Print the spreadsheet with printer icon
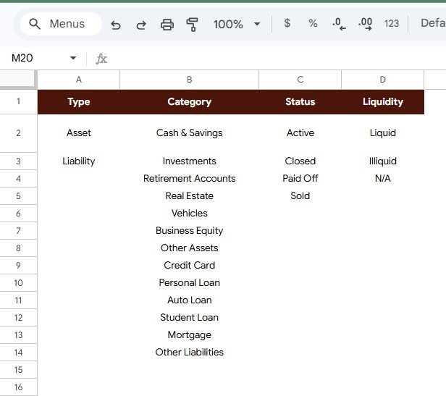This screenshot has width=446, height=396. tap(167, 25)
